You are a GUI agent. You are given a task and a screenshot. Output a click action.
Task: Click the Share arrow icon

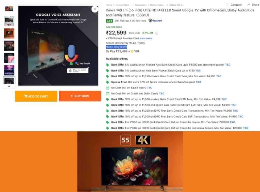[x=248, y=5]
